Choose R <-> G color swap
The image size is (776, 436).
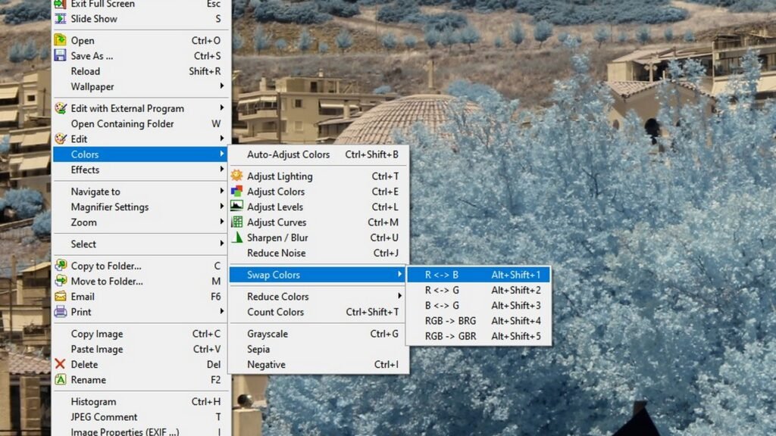coord(478,290)
